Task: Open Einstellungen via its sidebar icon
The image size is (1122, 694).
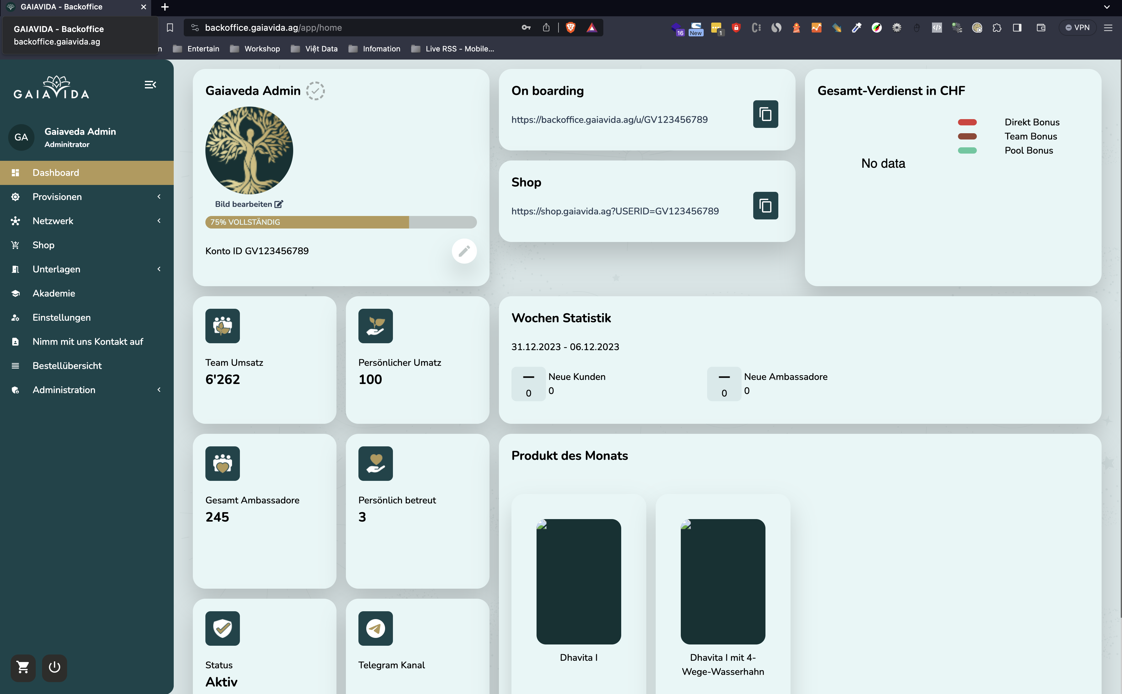Action: (16, 317)
